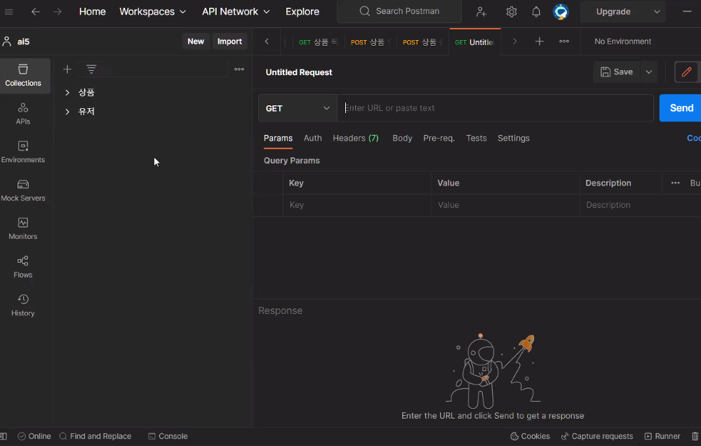Expand the 상품 collection
This screenshot has width=701, height=446.
click(x=67, y=93)
